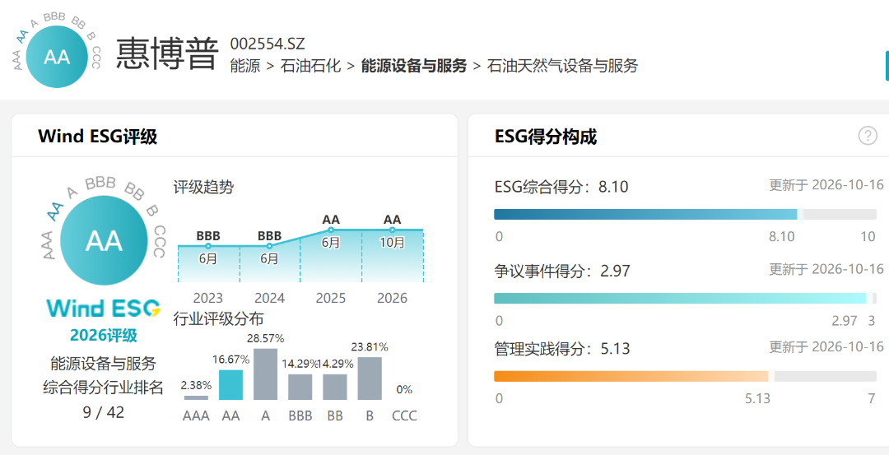
Task: Click 更新于 2026-10-16 beside ESG综合得分
Action: pos(826,185)
